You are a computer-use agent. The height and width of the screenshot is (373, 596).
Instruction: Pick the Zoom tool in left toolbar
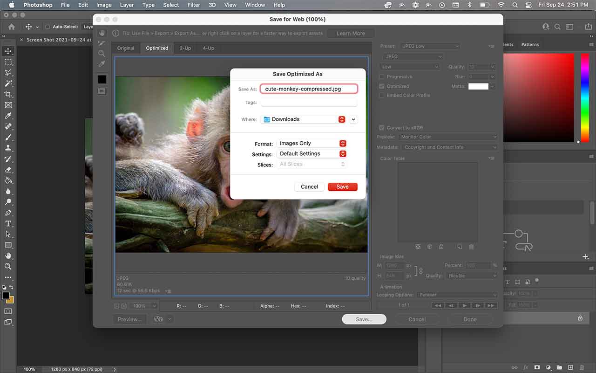pyautogui.click(x=8, y=267)
